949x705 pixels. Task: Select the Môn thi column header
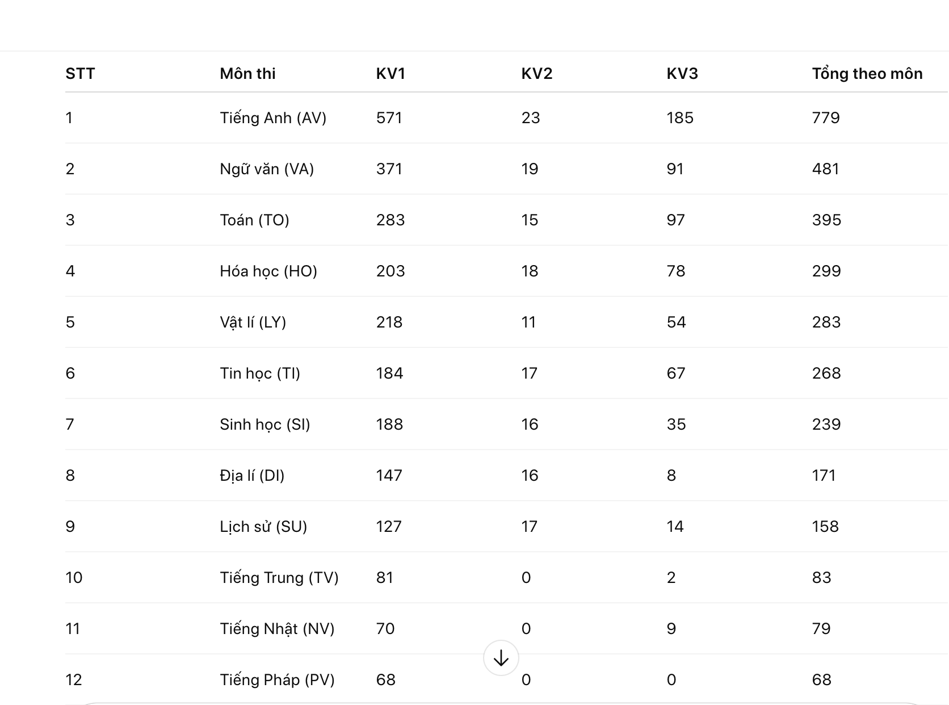(x=247, y=74)
